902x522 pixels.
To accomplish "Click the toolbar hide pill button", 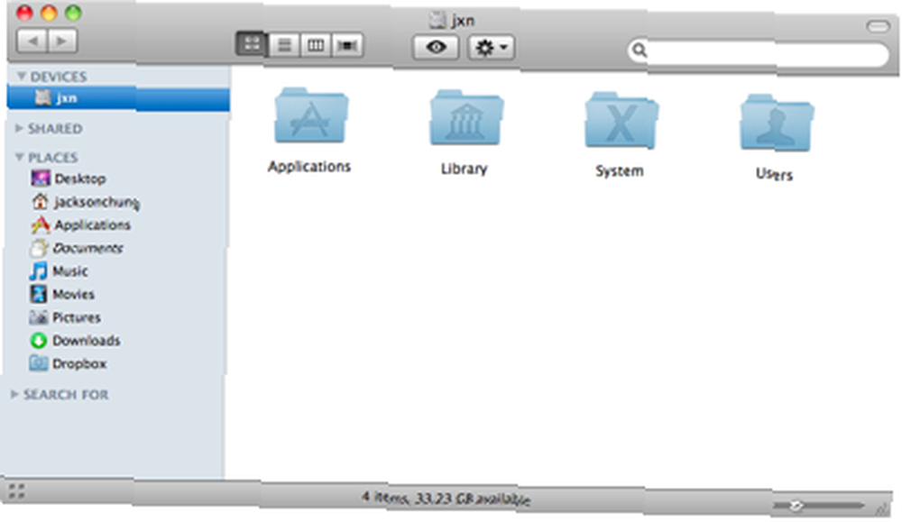I will tap(878, 26).
